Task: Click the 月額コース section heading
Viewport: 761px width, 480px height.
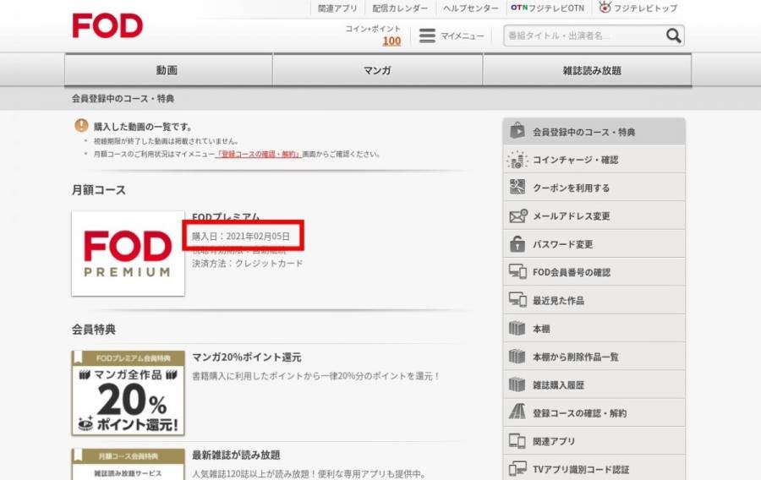Action: pos(99,189)
